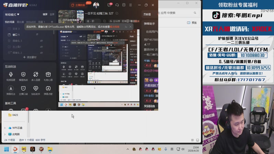Launch the 钻粉助手 diamond fan helper
Image resolution: width=274 pixels, height=154 pixels.
coord(36,90)
